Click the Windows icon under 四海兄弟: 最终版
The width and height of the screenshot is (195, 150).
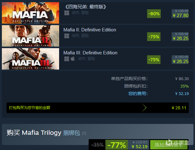pyautogui.click(x=67, y=13)
